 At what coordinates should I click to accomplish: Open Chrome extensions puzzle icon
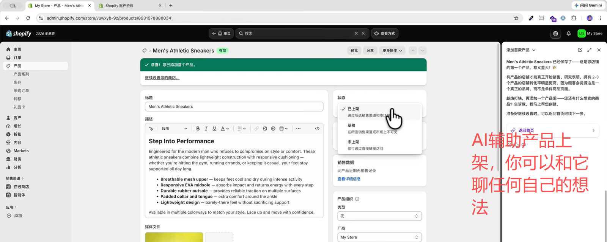point(574,18)
